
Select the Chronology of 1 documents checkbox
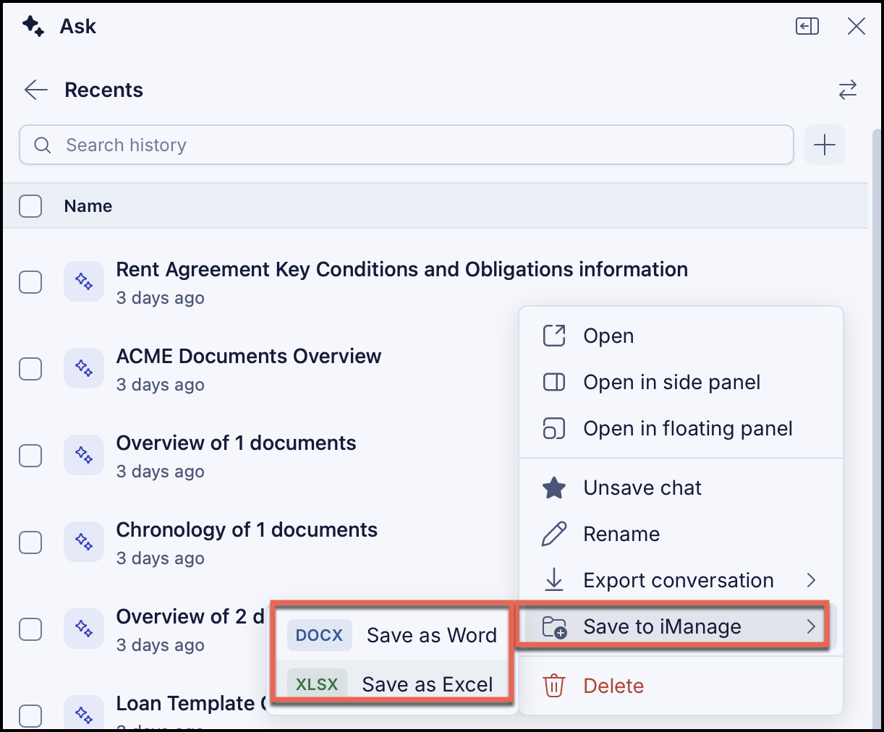pyautogui.click(x=30, y=542)
